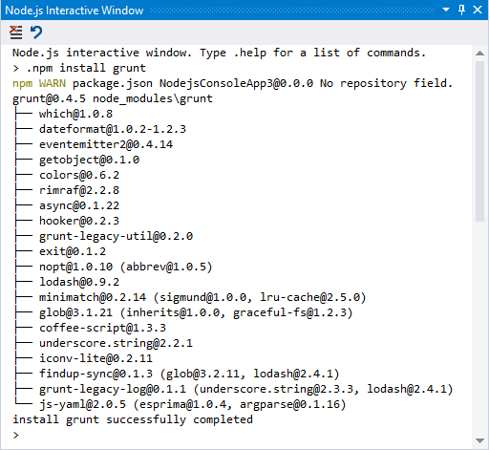Viewport: 489px width, 450px height.
Task: Click the 'Node.js interactive window. Type .help' line
Action: [219, 53]
